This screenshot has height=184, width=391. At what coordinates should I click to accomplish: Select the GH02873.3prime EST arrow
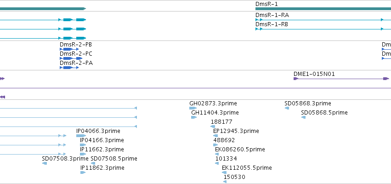(x=193, y=108)
